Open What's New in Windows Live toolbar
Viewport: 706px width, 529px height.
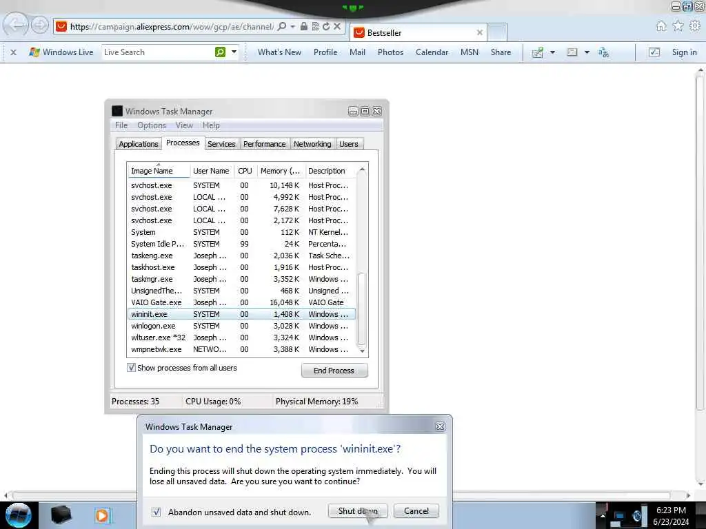point(279,52)
